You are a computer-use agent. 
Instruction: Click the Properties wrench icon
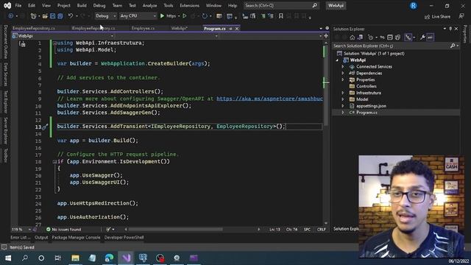[422, 38]
